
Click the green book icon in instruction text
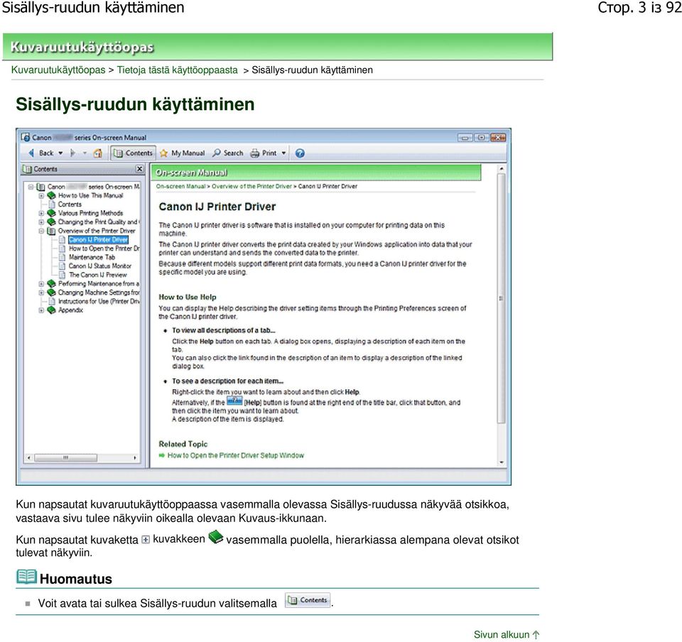[216, 537]
